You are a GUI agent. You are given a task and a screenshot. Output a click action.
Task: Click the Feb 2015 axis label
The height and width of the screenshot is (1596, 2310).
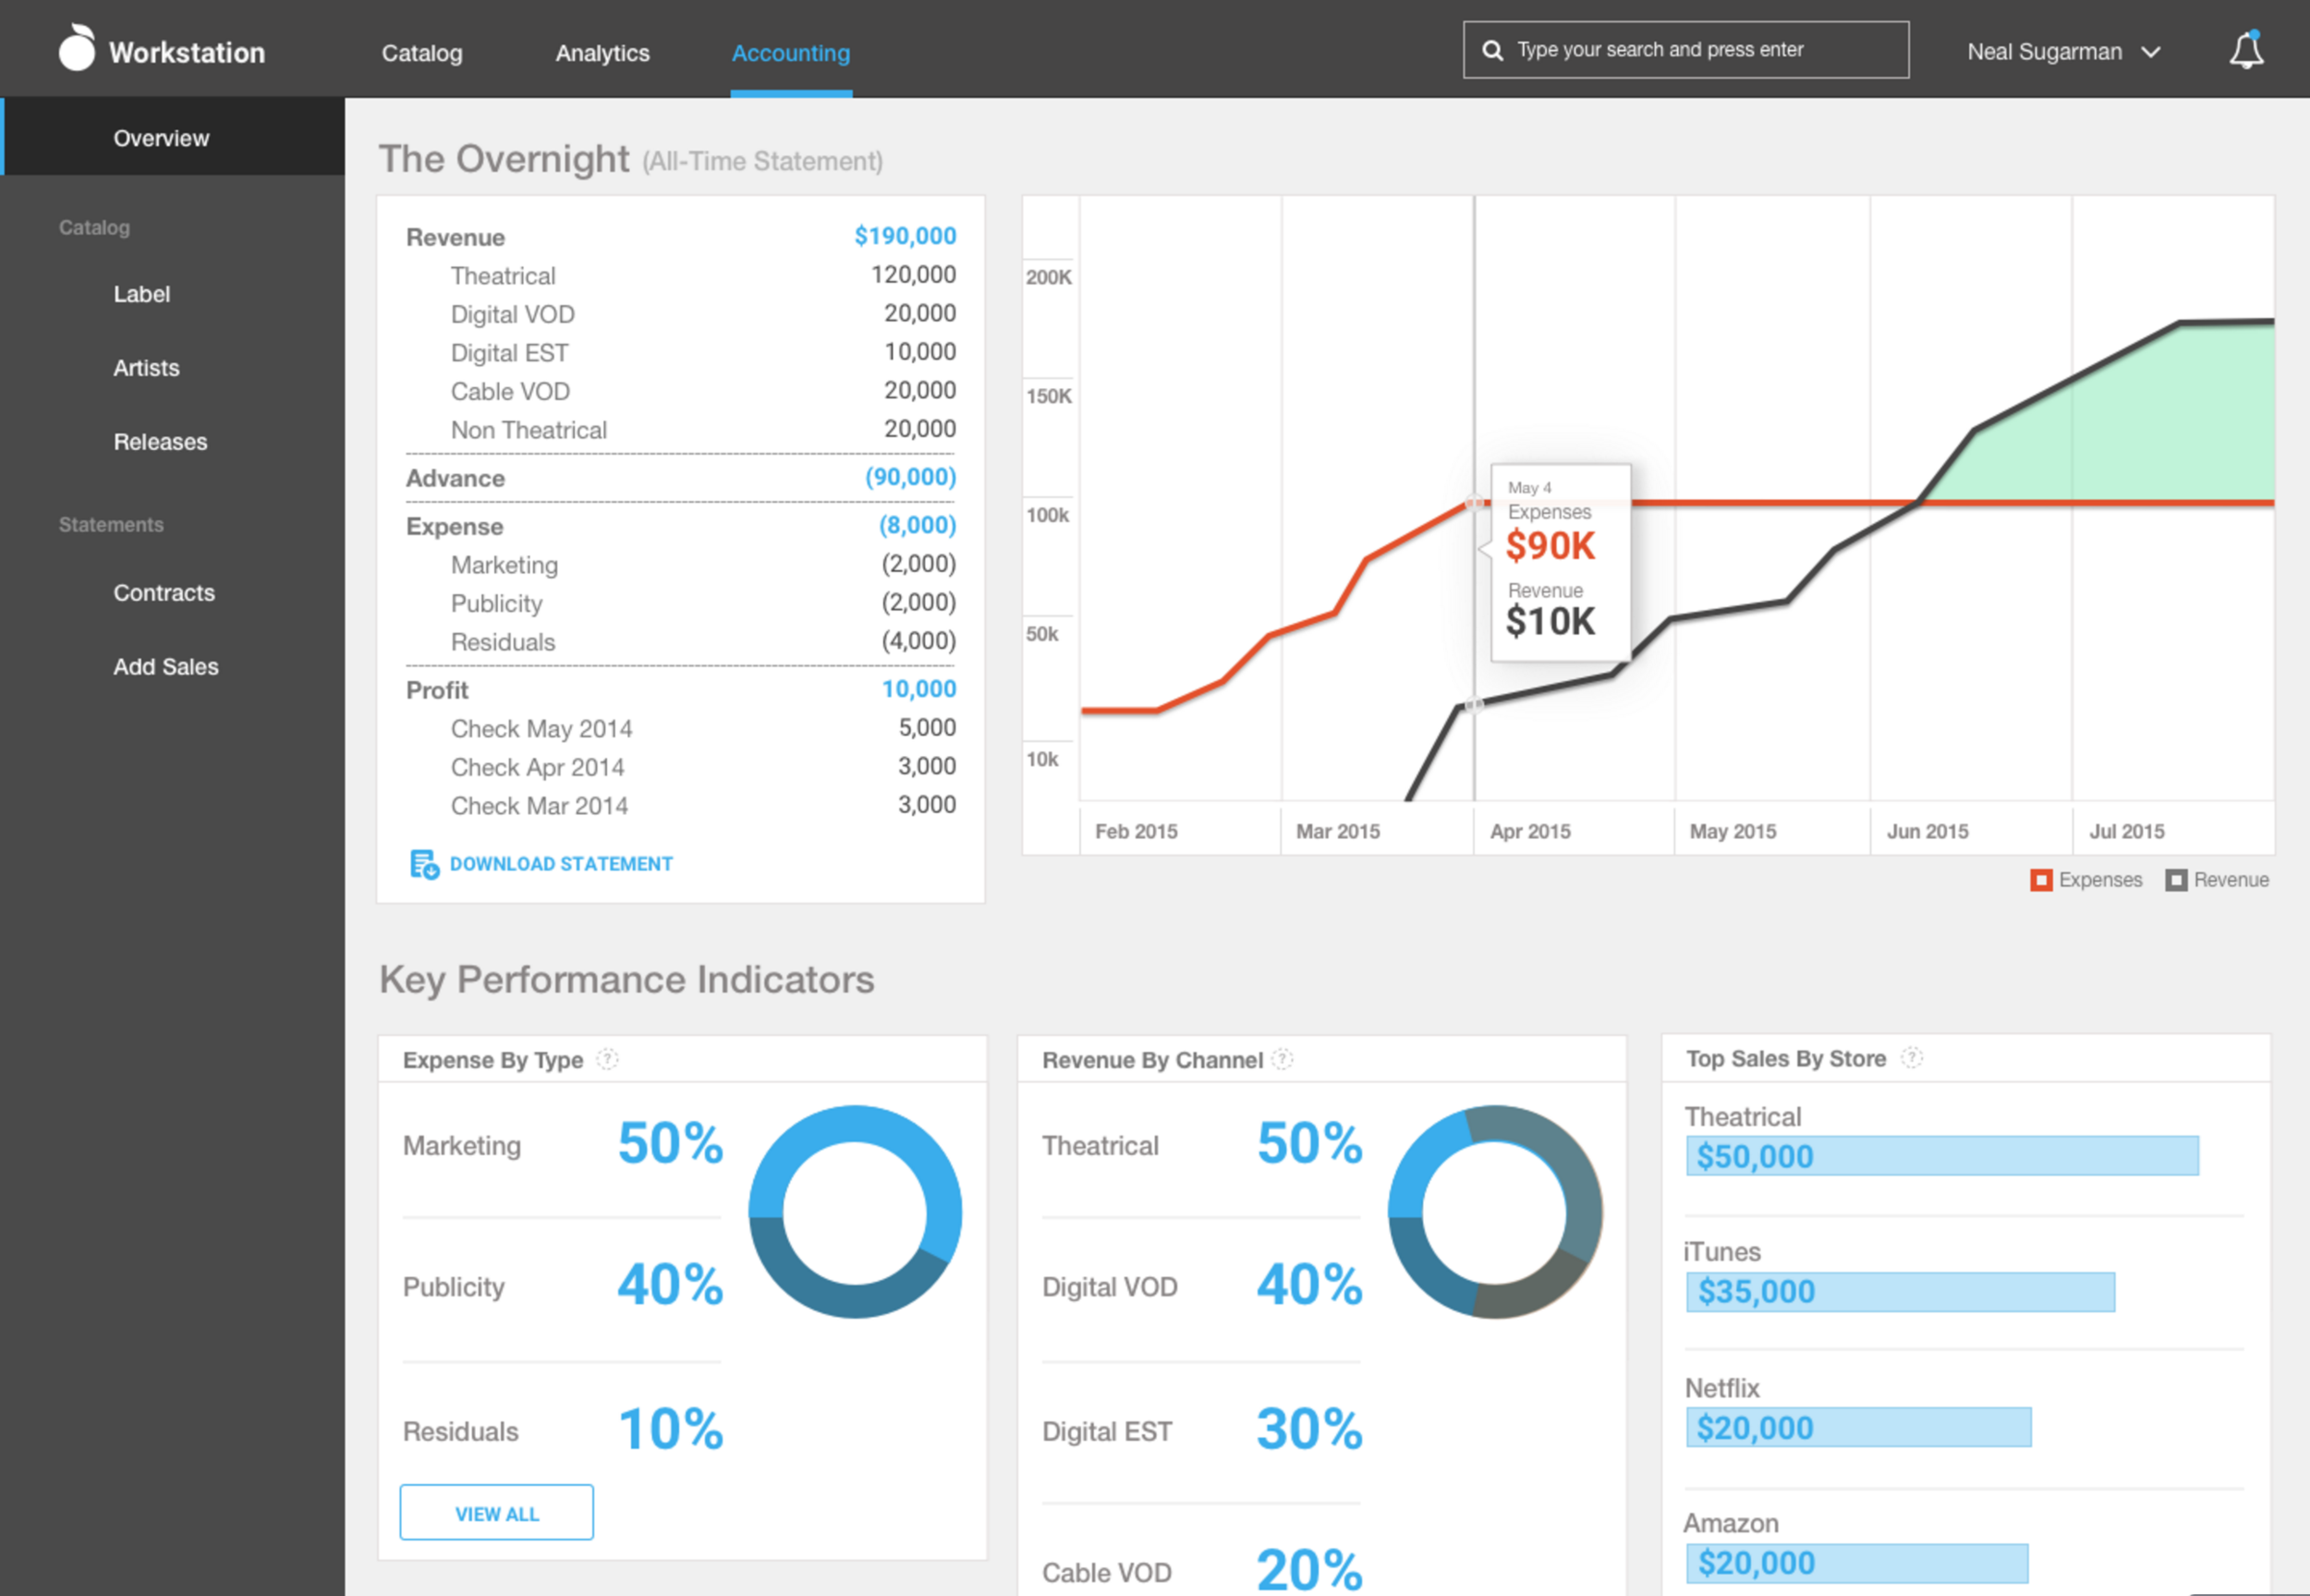1137,832
